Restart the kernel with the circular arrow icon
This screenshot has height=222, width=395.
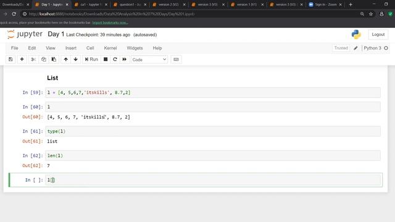click(x=115, y=59)
